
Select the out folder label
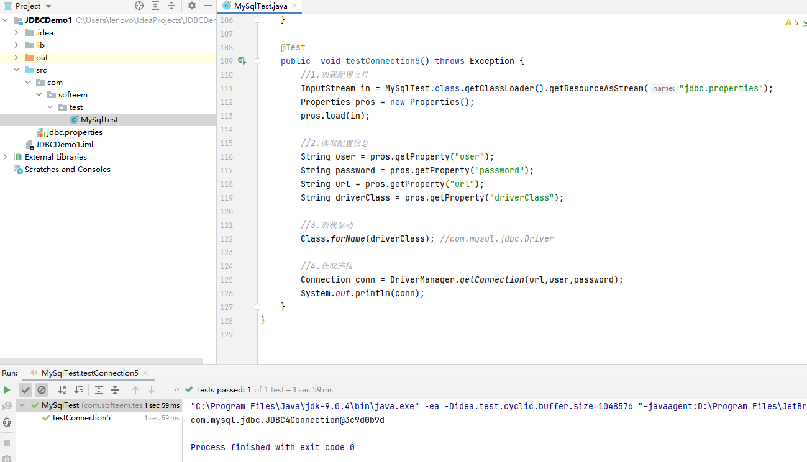(42, 57)
